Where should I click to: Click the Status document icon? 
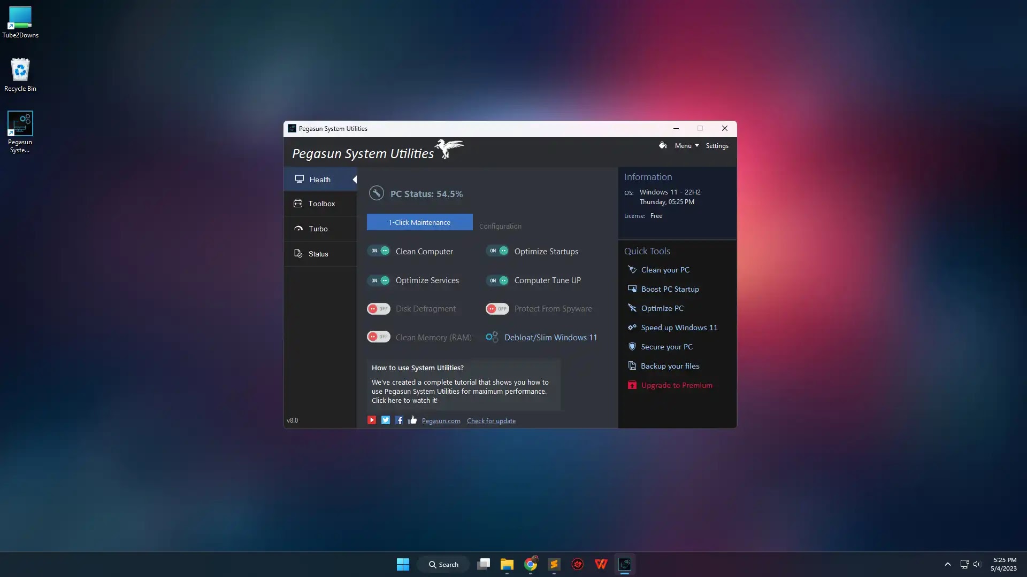[298, 254]
